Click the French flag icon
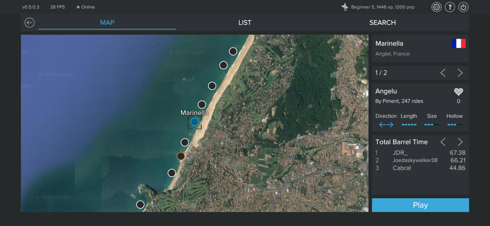490x226 pixels. click(x=459, y=44)
